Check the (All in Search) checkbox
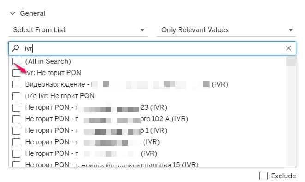Screen dimensions: 305x182 [16, 61]
